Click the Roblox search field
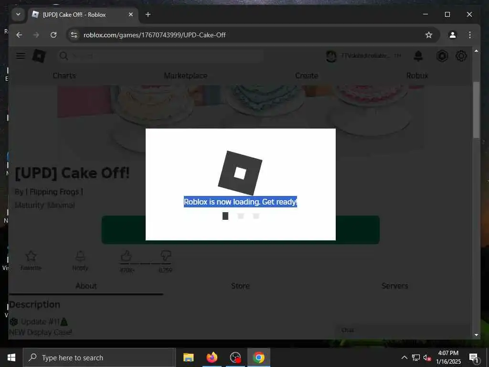The height and width of the screenshot is (367, 489). click(x=160, y=56)
